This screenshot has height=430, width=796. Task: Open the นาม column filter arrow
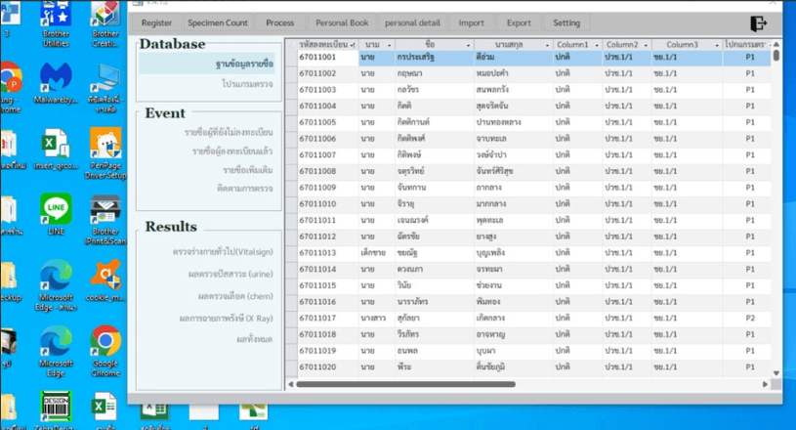point(390,45)
